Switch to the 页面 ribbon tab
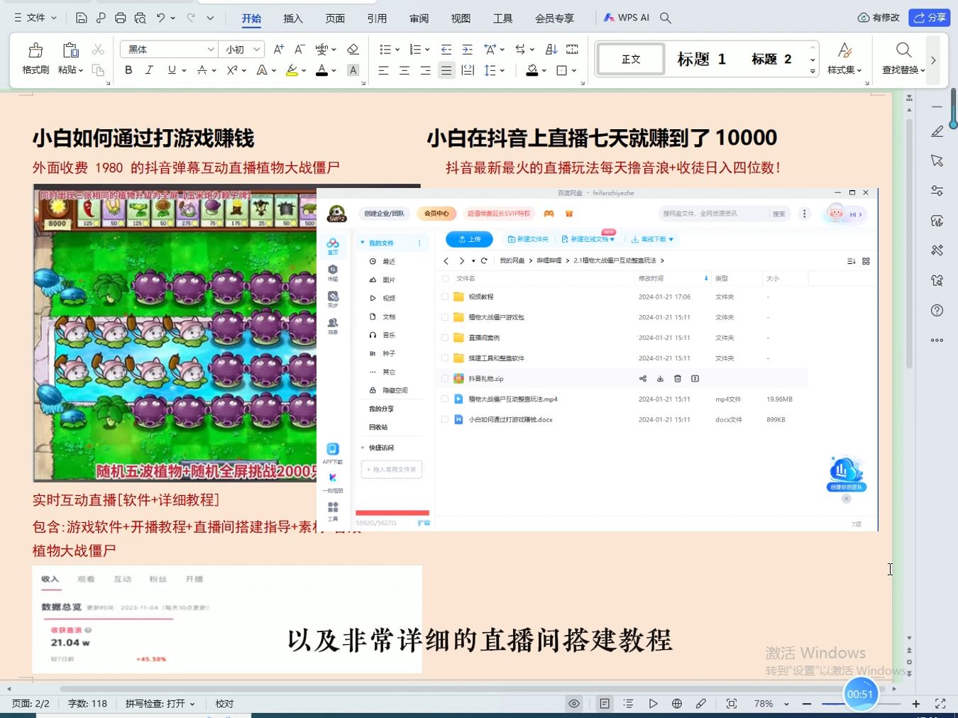 point(335,18)
